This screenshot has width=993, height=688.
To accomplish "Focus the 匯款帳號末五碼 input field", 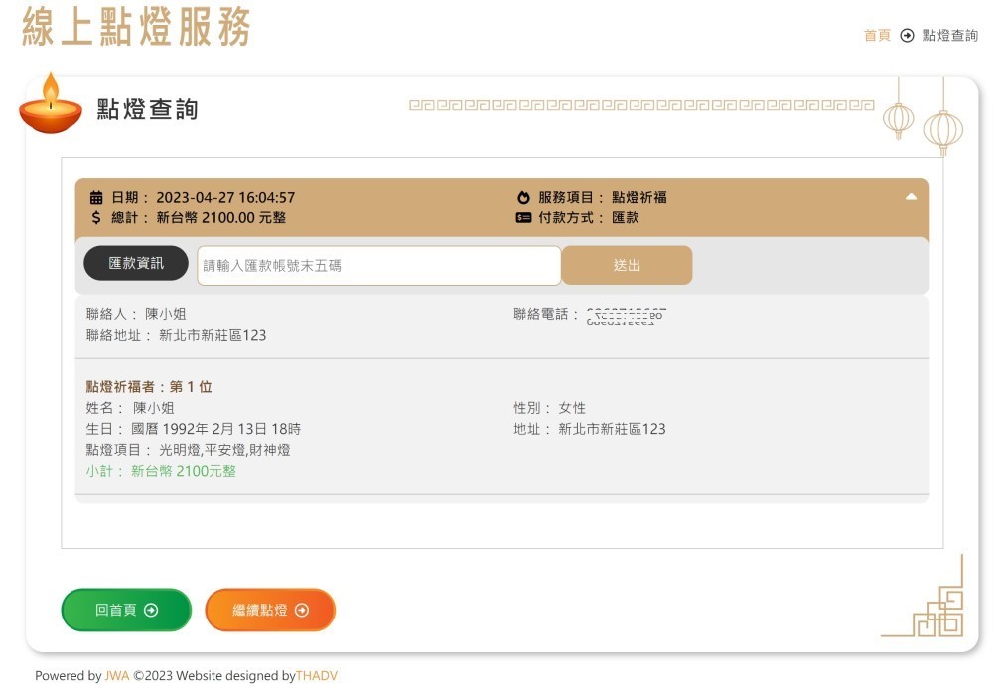I will [379, 266].
